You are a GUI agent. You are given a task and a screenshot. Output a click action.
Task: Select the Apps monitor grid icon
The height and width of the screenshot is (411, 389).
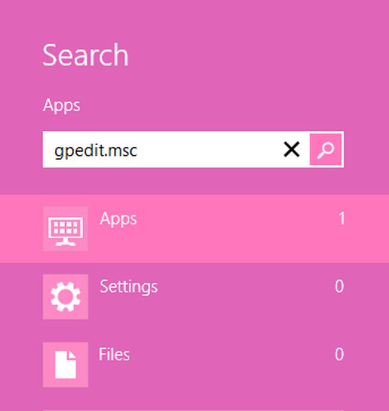pyautogui.click(x=65, y=229)
